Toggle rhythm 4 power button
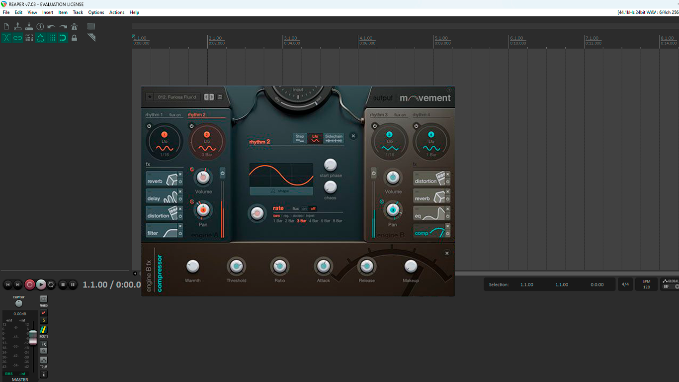The image size is (679, 382). (x=416, y=126)
